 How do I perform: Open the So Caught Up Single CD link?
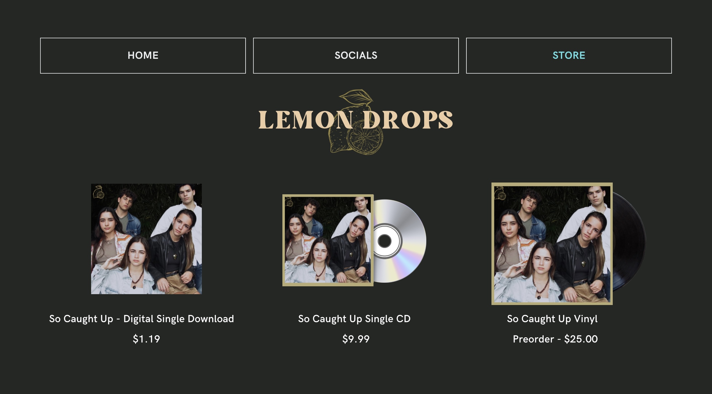click(354, 319)
